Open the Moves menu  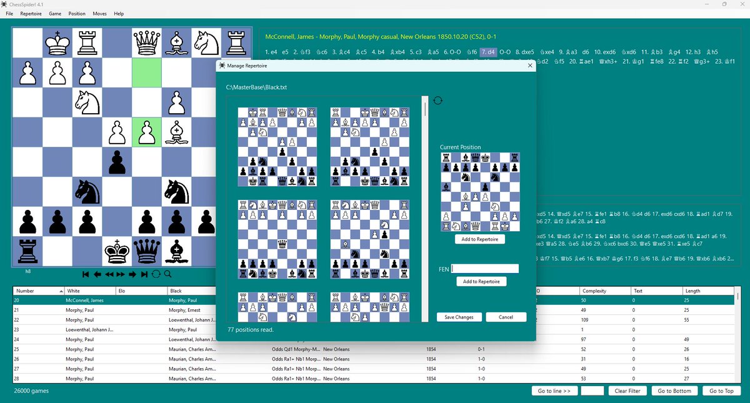[x=99, y=14]
